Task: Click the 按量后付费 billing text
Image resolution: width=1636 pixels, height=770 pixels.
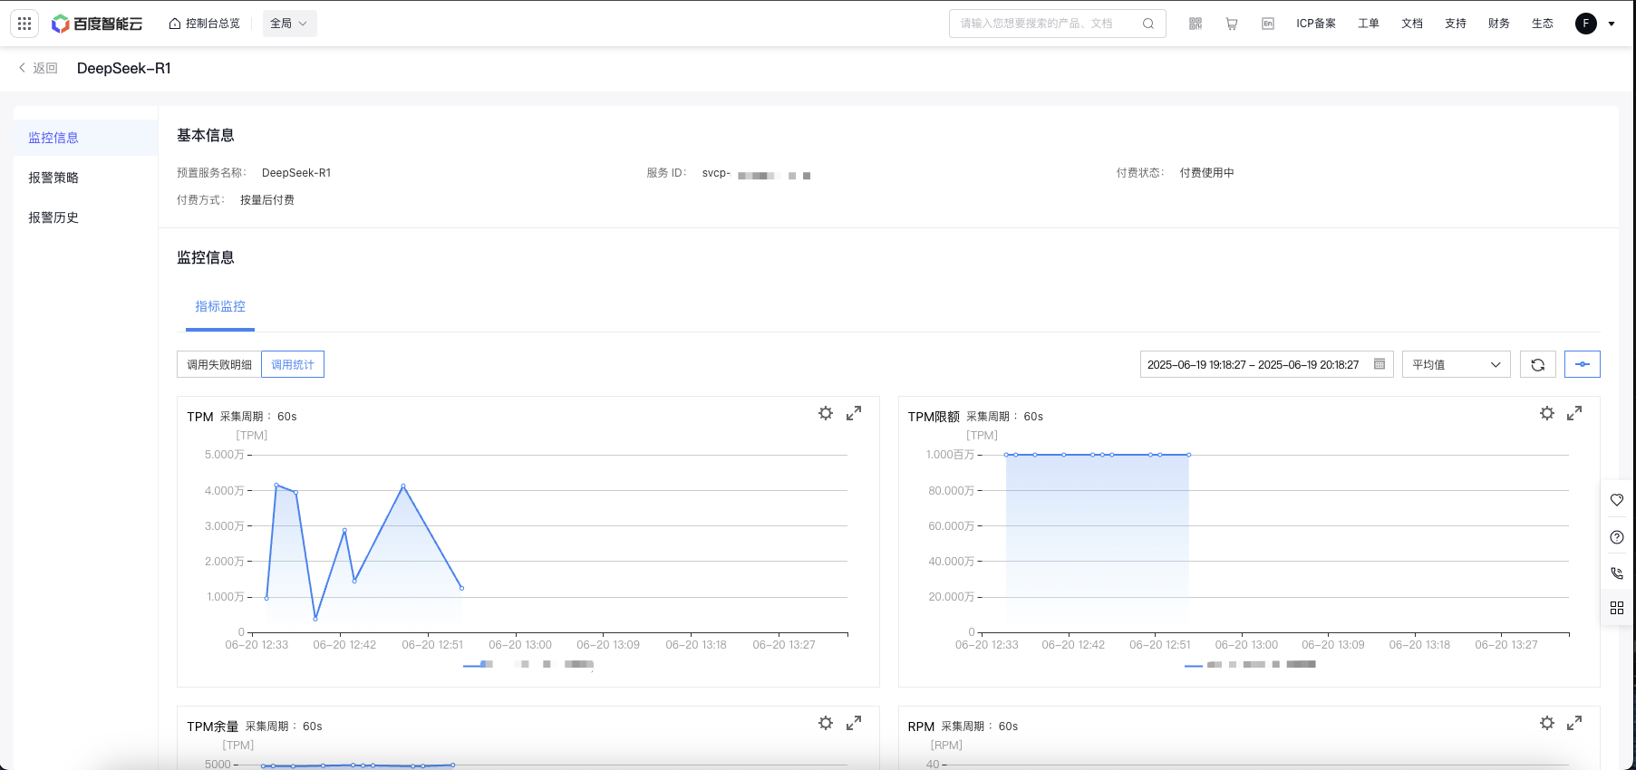Action: coord(267,200)
